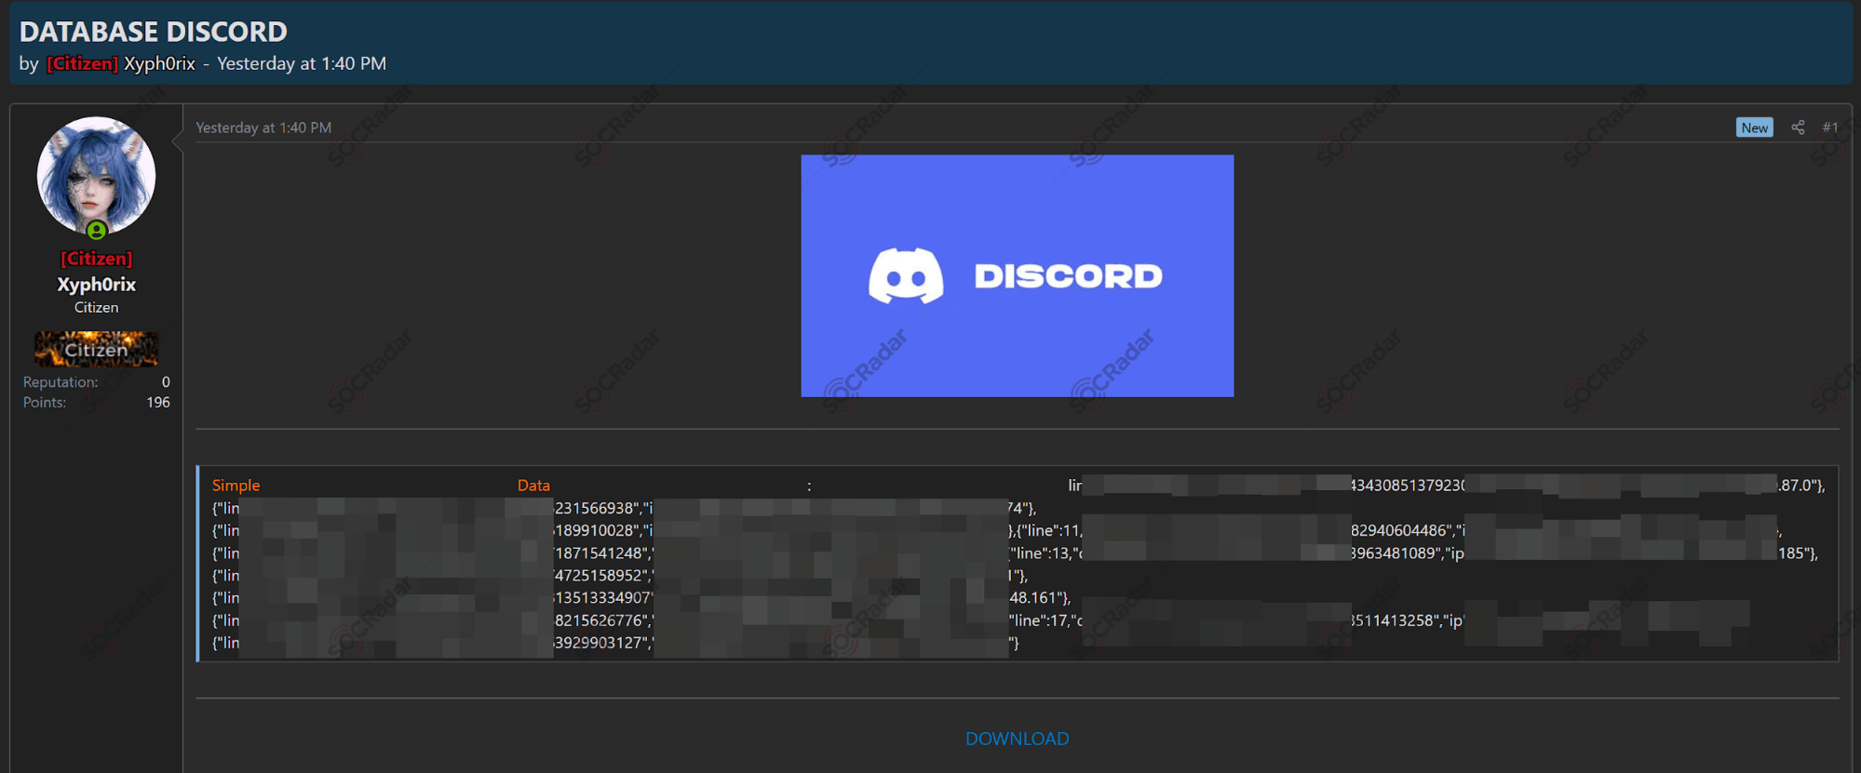Click the online status indicator on avatar

click(x=96, y=230)
